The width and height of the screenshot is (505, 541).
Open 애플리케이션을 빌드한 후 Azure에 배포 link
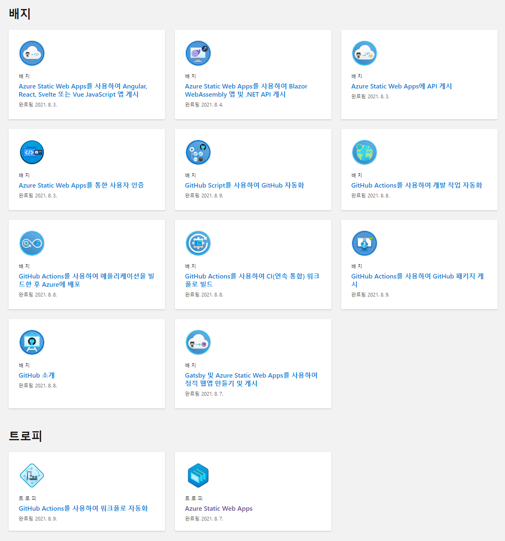pos(86,280)
